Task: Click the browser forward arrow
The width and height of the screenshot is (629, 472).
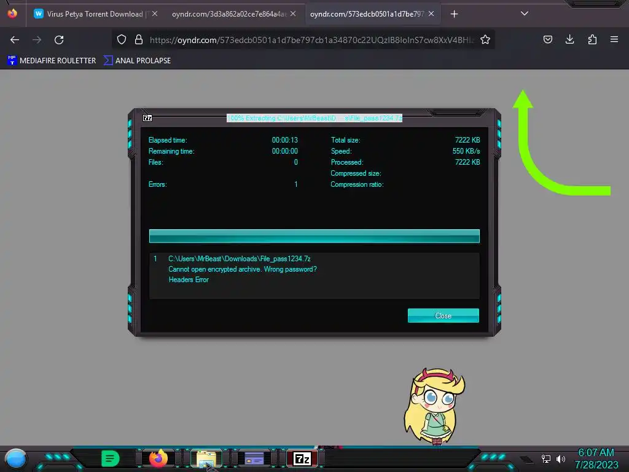Action: (37, 40)
